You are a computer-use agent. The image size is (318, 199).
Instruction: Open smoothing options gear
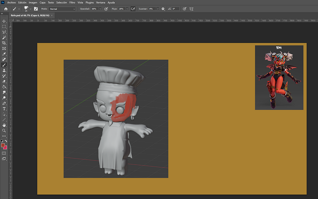(x=163, y=9)
